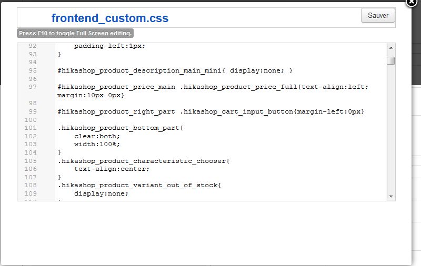The width and height of the screenshot is (421, 266).
Task: Click the Sauver button
Action: pos(378,16)
